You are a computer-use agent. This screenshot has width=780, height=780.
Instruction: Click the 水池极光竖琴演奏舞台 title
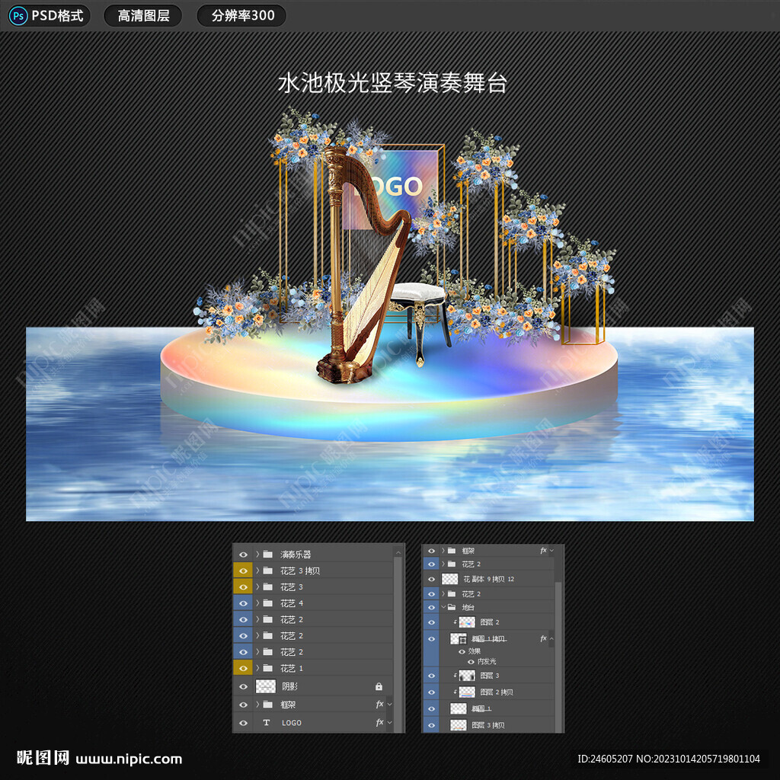click(392, 82)
